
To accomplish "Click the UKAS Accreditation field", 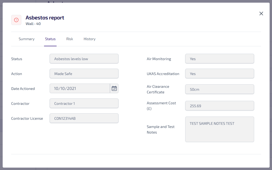I will (219, 74).
